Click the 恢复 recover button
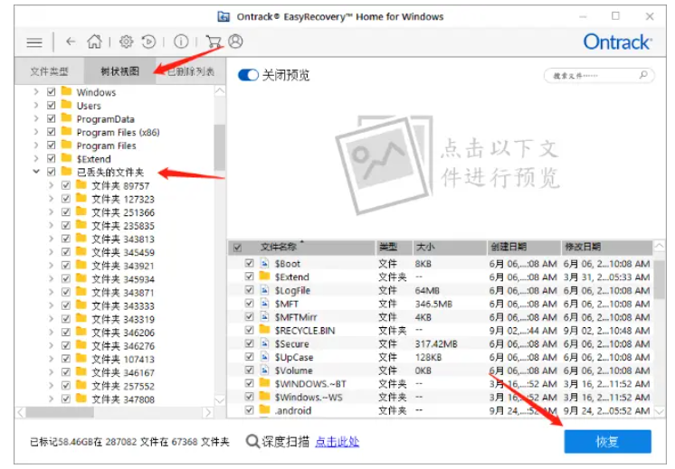The width and height of the screenshot is (675, 469). click(x=607, y=442)
